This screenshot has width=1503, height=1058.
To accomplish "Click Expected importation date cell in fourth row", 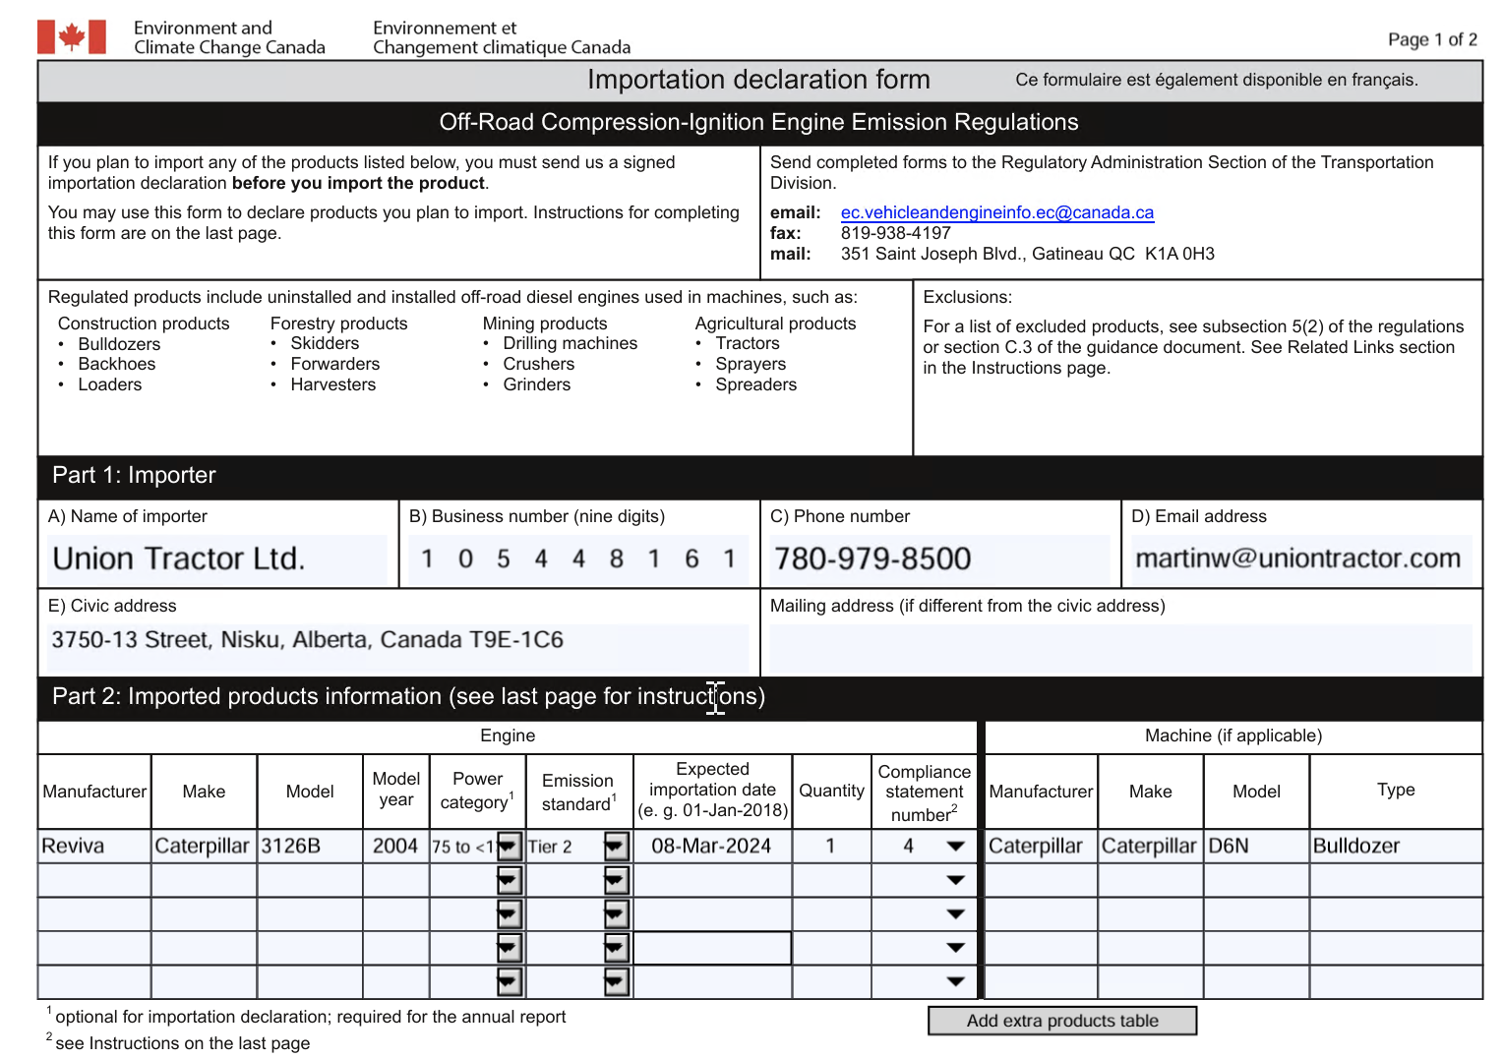I will tap(712, 948).
